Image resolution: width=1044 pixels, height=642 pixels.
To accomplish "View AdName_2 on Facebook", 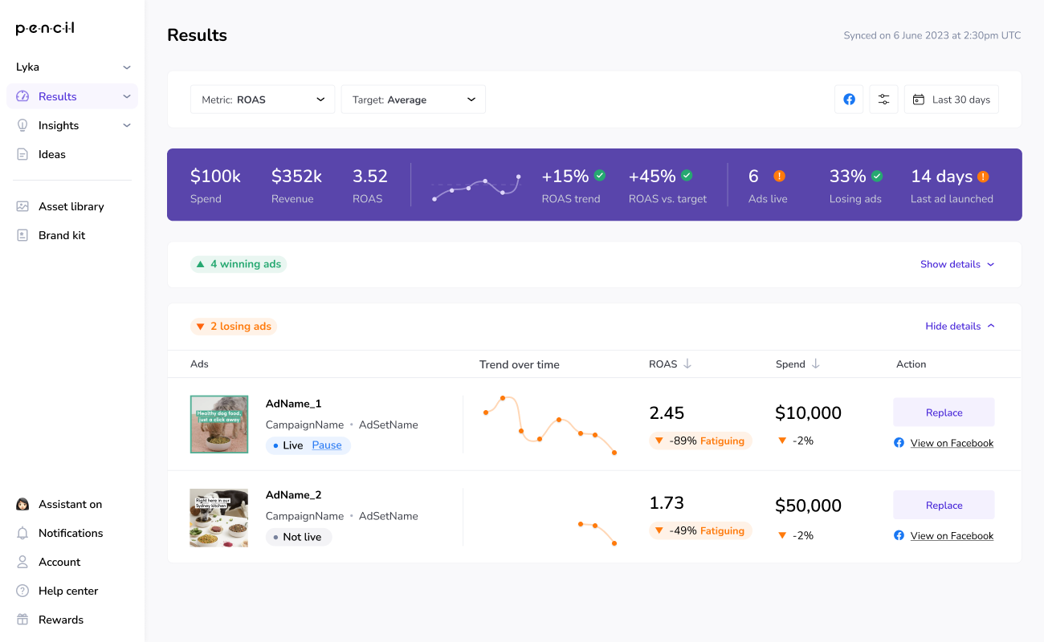I will [x=952, y=535].
